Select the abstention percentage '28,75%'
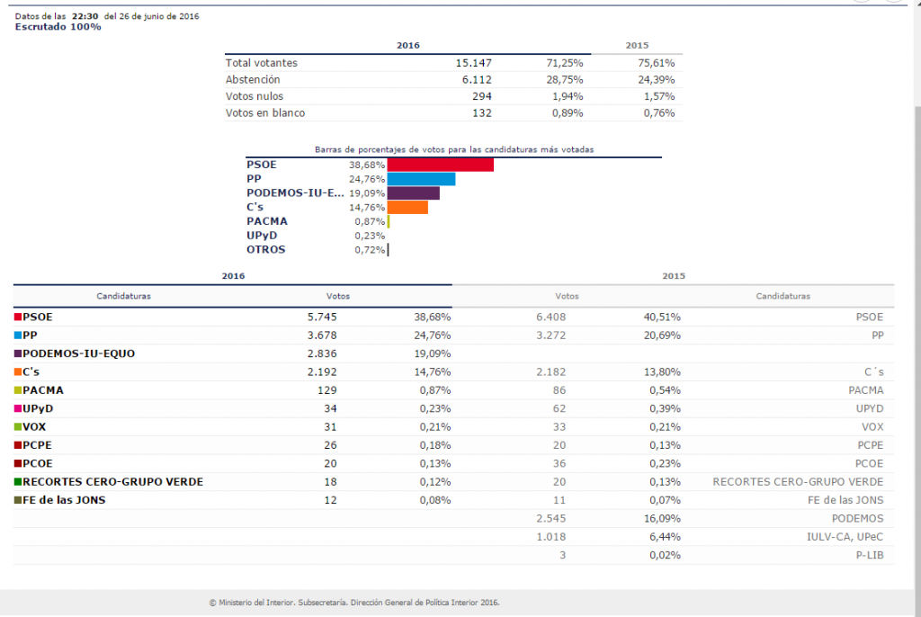The width and height of the screenshot is (921, 617). point(565,79)
